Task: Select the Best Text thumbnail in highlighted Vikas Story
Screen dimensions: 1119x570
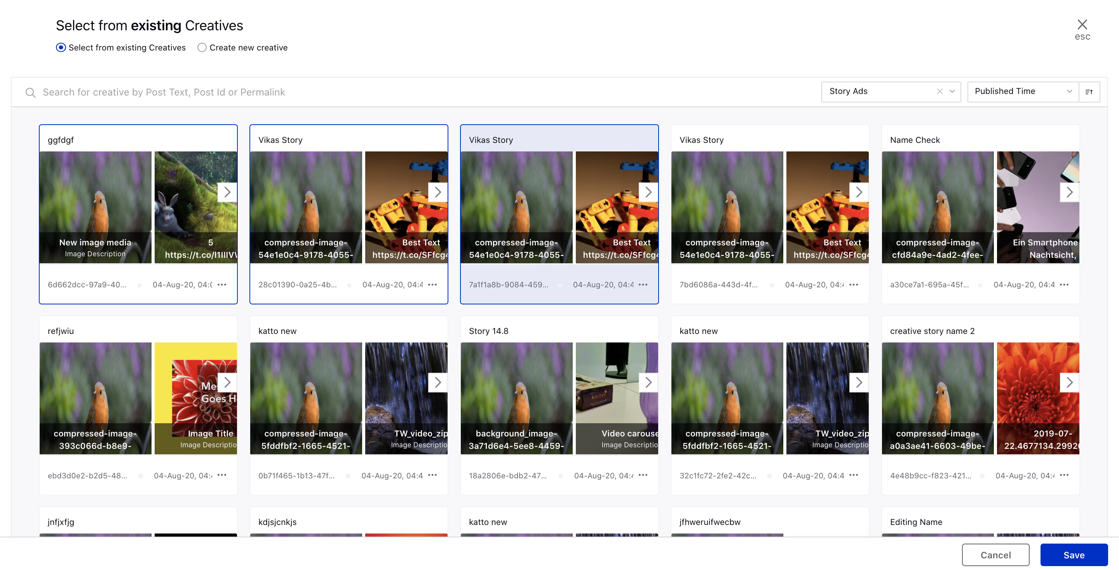Action: [x=617, y=207]
